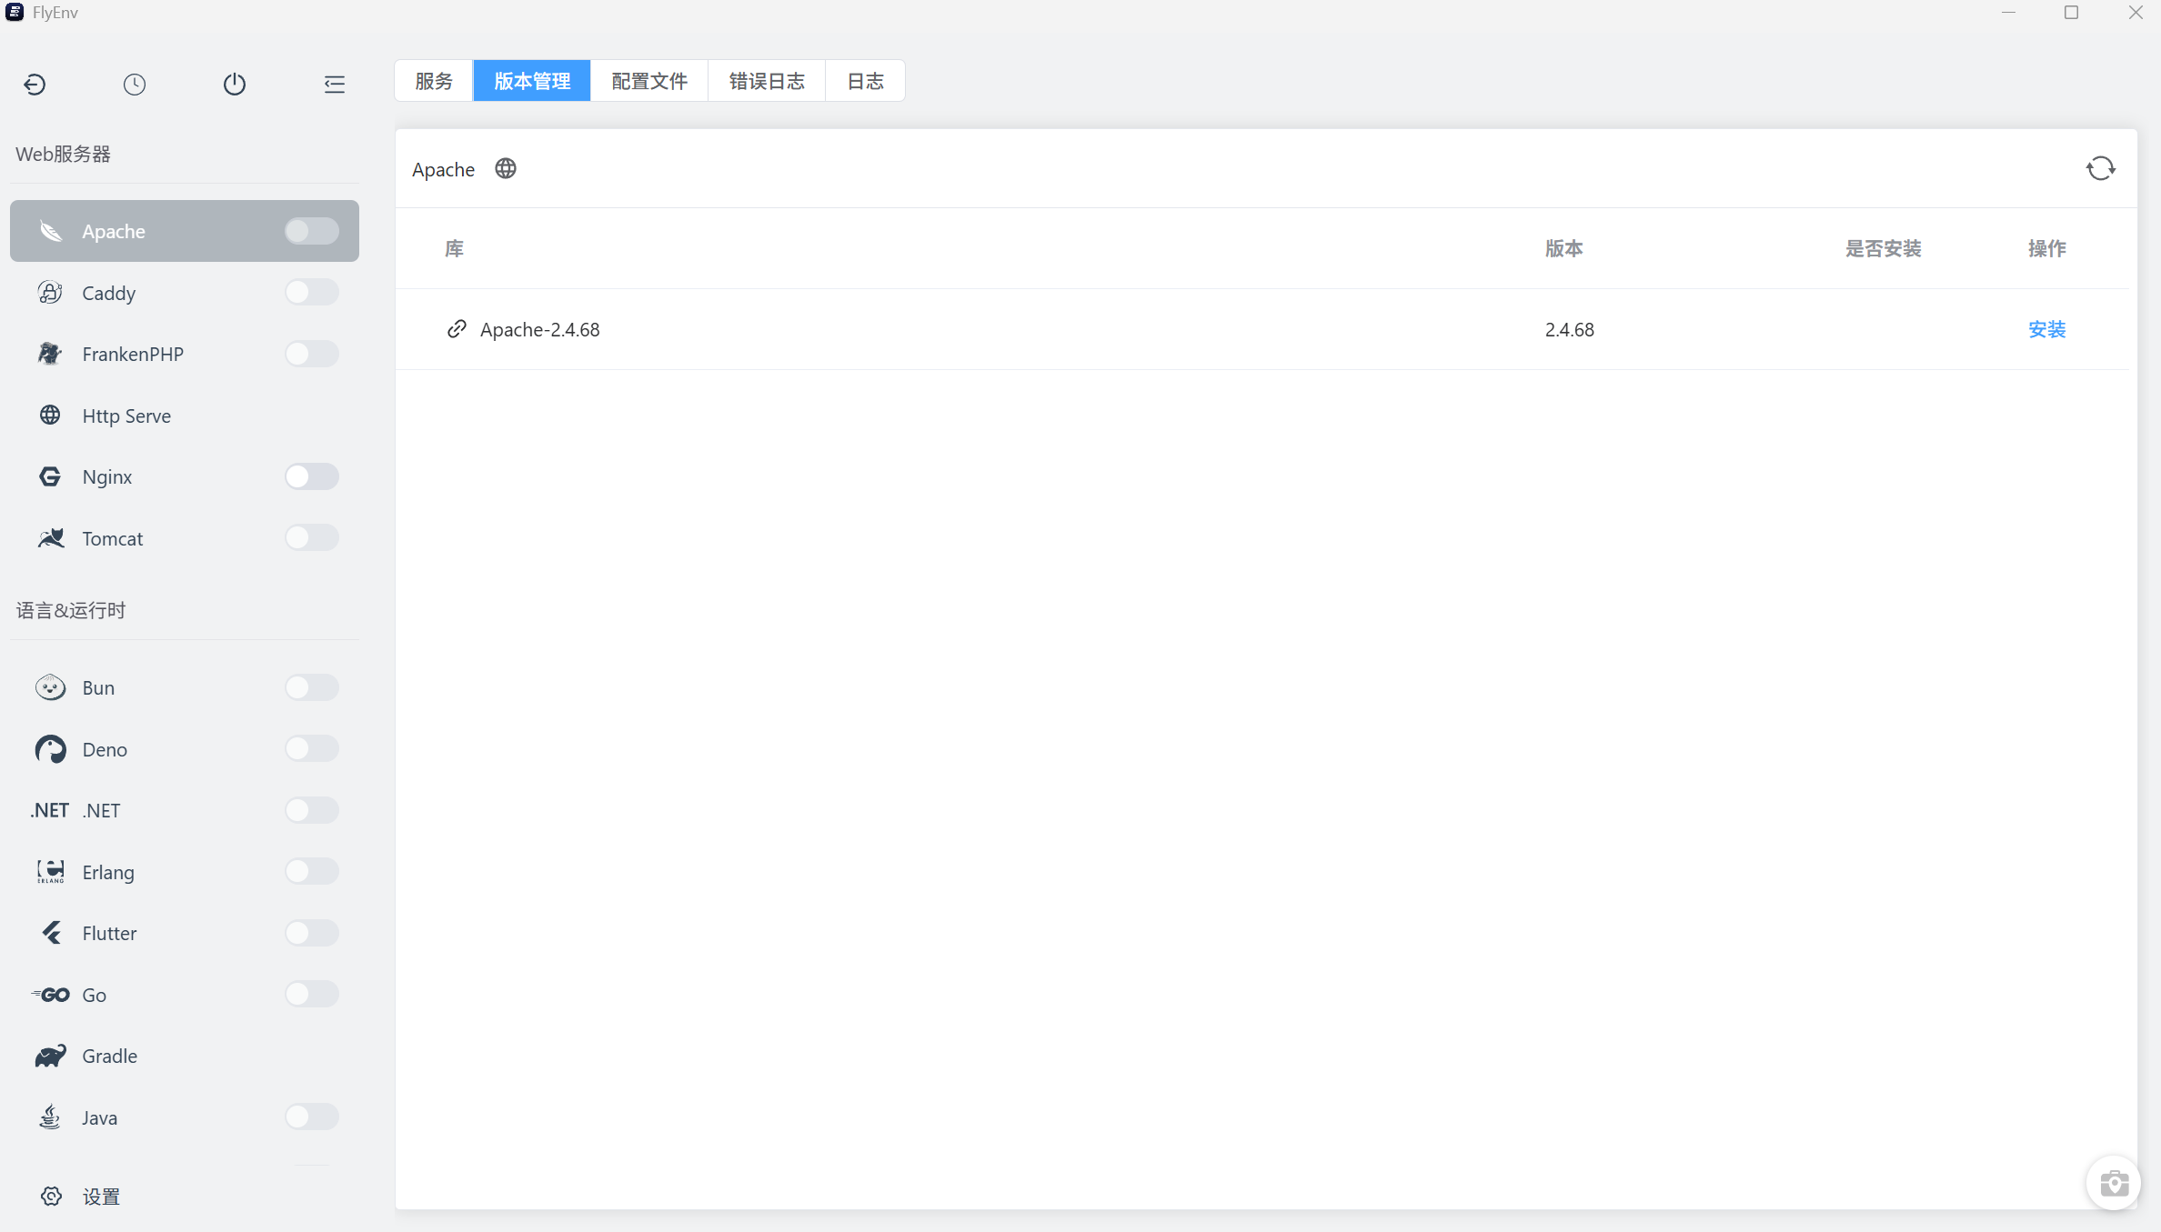Switch to the 日志 tab
This screenshot has height=1232, width=2161.
click(x=865, y=81)
